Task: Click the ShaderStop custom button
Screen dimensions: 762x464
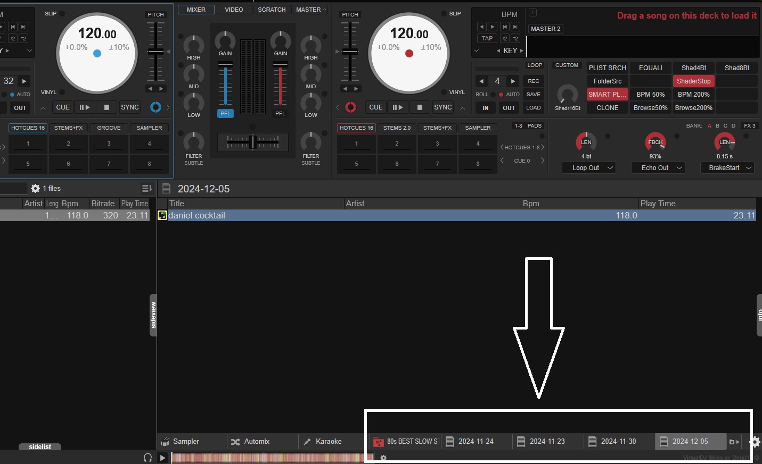Action: tap(693, 81)
